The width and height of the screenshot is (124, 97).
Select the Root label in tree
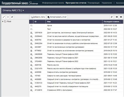9,21
